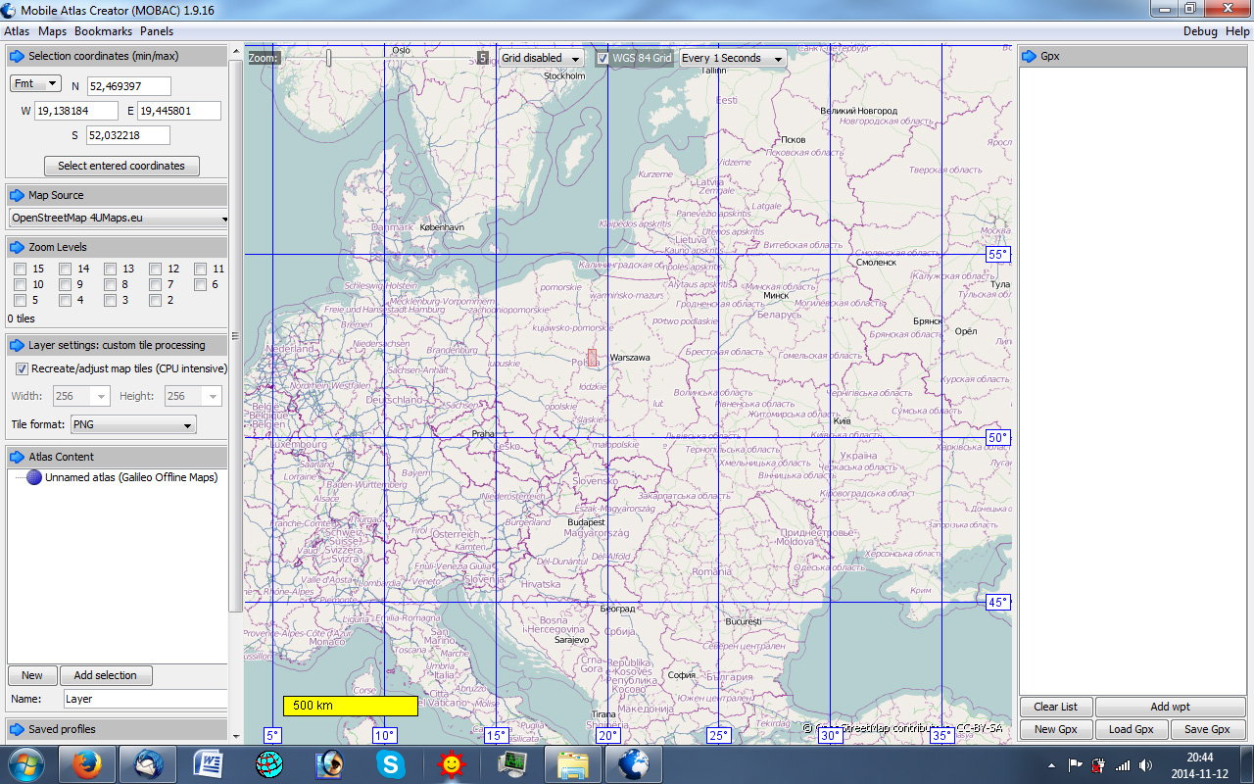
Task: Open Firefox from the taskbar
Action: pos(87,763)
